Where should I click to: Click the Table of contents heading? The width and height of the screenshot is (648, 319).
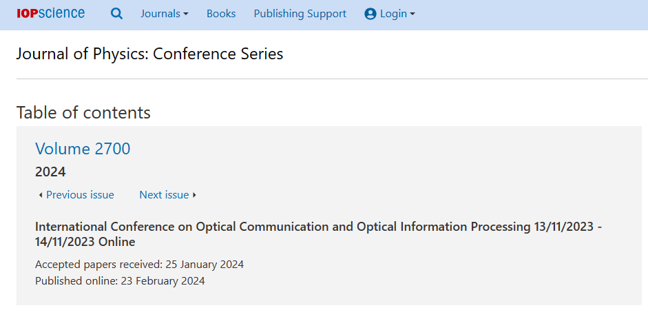point(83,112)
